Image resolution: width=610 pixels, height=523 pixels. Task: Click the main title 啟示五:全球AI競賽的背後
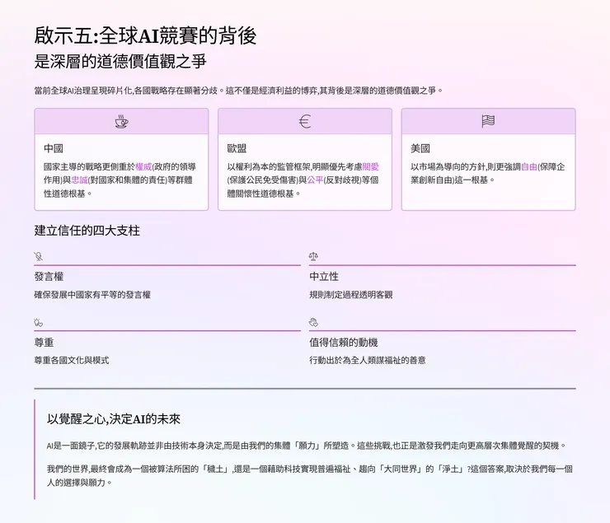click(146, 35)
